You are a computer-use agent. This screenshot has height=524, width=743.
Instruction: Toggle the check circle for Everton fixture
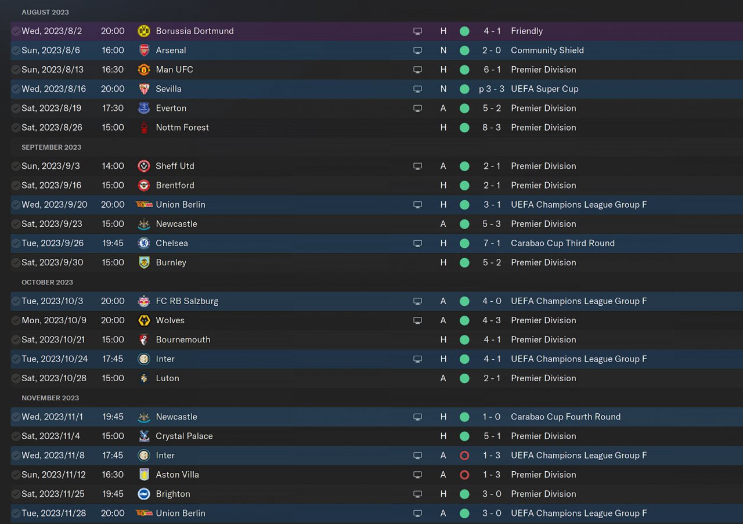pos(16,109)
